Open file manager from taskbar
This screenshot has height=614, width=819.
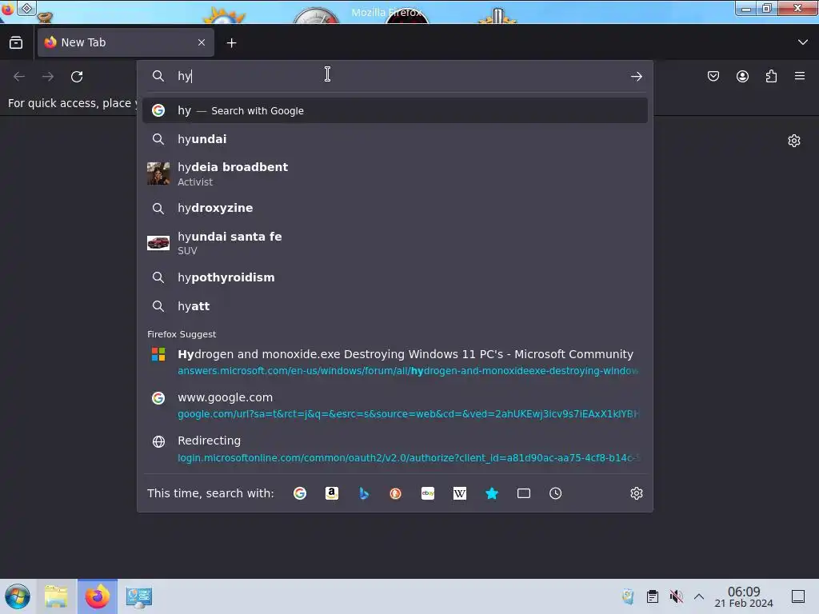tap(57, 596)
